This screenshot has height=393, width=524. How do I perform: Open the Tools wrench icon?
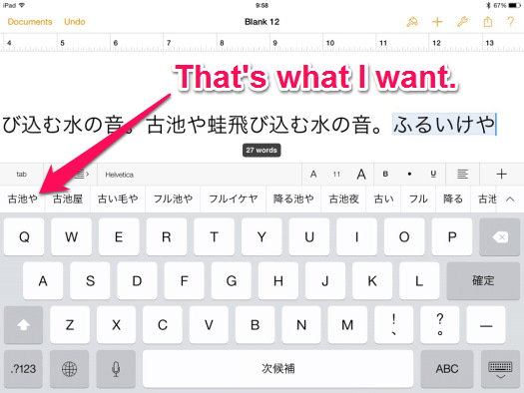(462, 22)
